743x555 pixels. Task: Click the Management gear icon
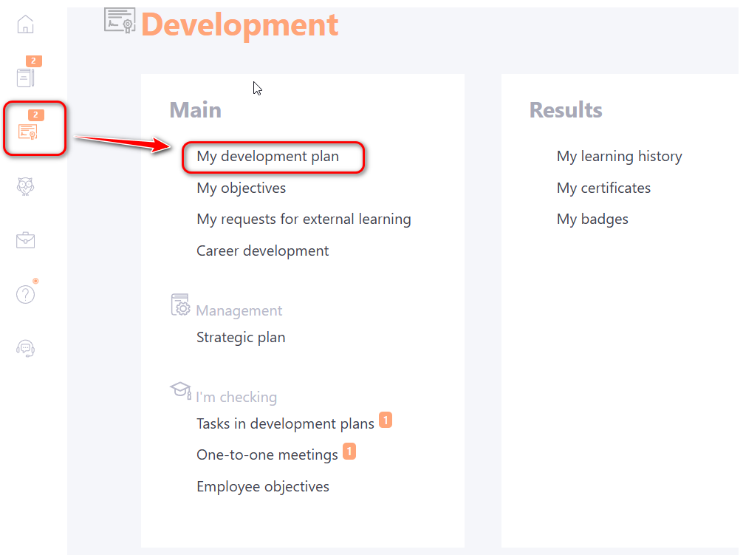tap(180, 305)
